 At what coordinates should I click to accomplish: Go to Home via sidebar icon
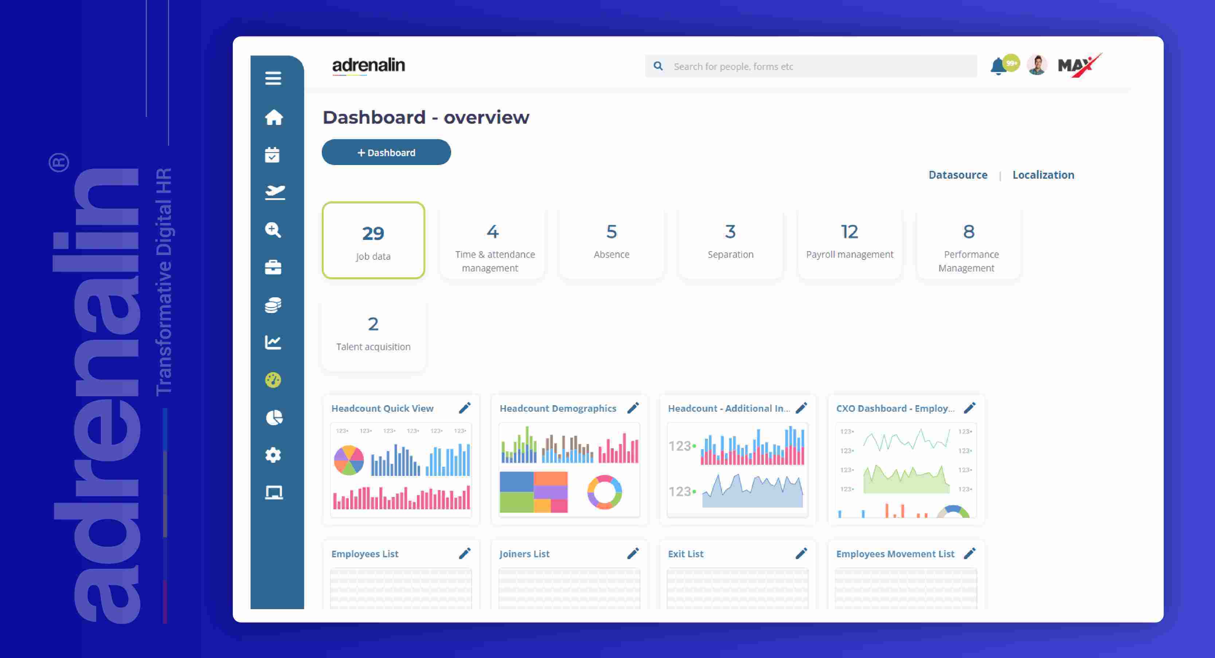pos(274,117)
